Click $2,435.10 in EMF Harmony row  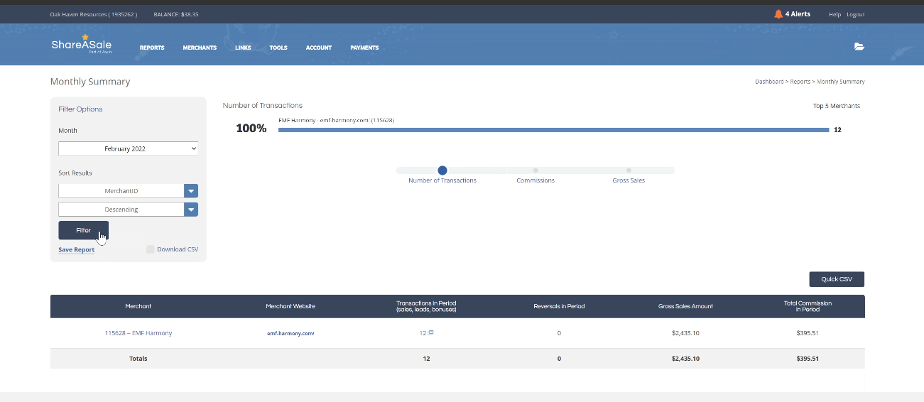click(685, 333)
